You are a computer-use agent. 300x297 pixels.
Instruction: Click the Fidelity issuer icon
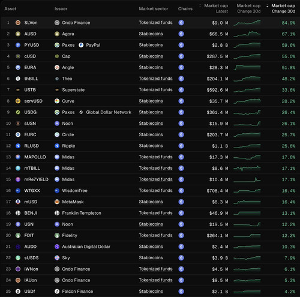coord(57,235)
